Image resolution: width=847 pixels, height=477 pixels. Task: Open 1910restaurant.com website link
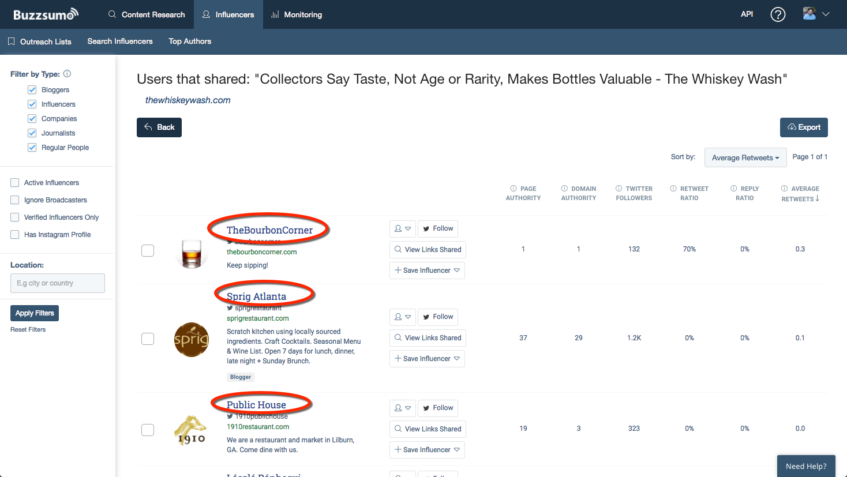tap(258, 427)
